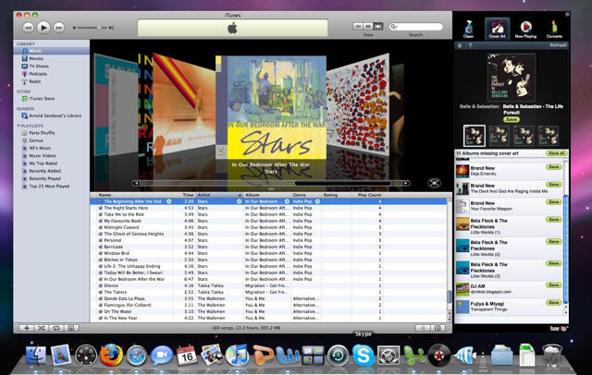Adjust the iTunes volume slider
The height and width of the screenshot is (375, 592).
tap(98, 28)
